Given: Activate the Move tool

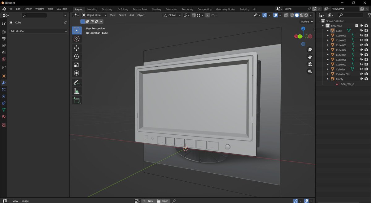Looking at the screenshot, I should click(77, 48).
